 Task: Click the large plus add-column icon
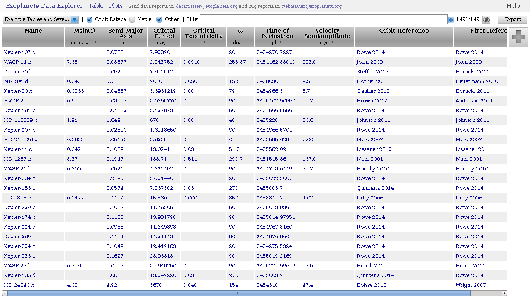coord(518,37)
